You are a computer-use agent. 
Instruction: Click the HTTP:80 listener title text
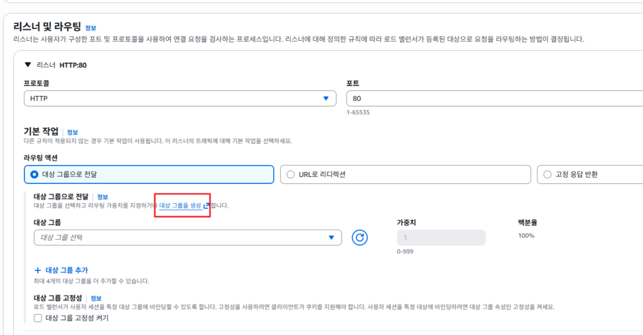tap(73, 65)
